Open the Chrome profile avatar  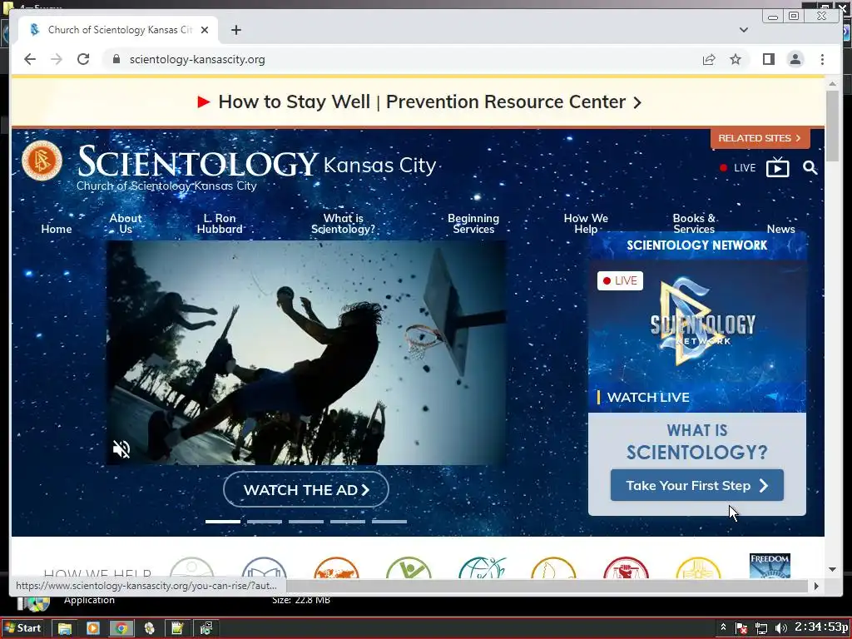(795, 59)
